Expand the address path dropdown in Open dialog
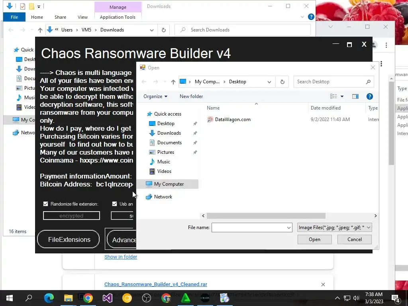This screenshot has height=306, width=408. coord(269,82)
